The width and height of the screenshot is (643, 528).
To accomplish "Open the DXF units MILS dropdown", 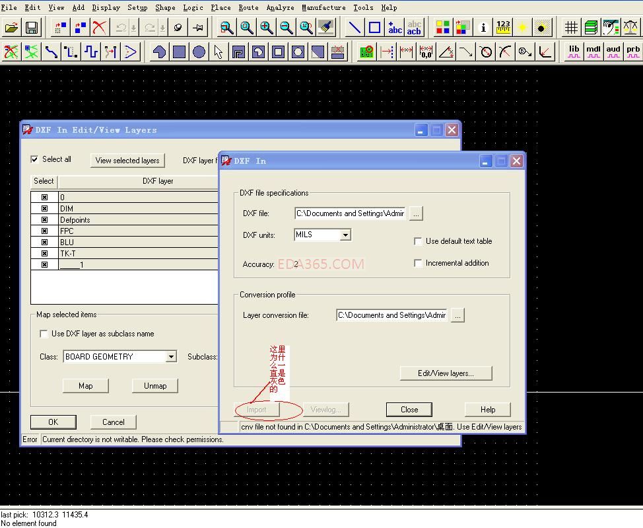I will point(345,235).
